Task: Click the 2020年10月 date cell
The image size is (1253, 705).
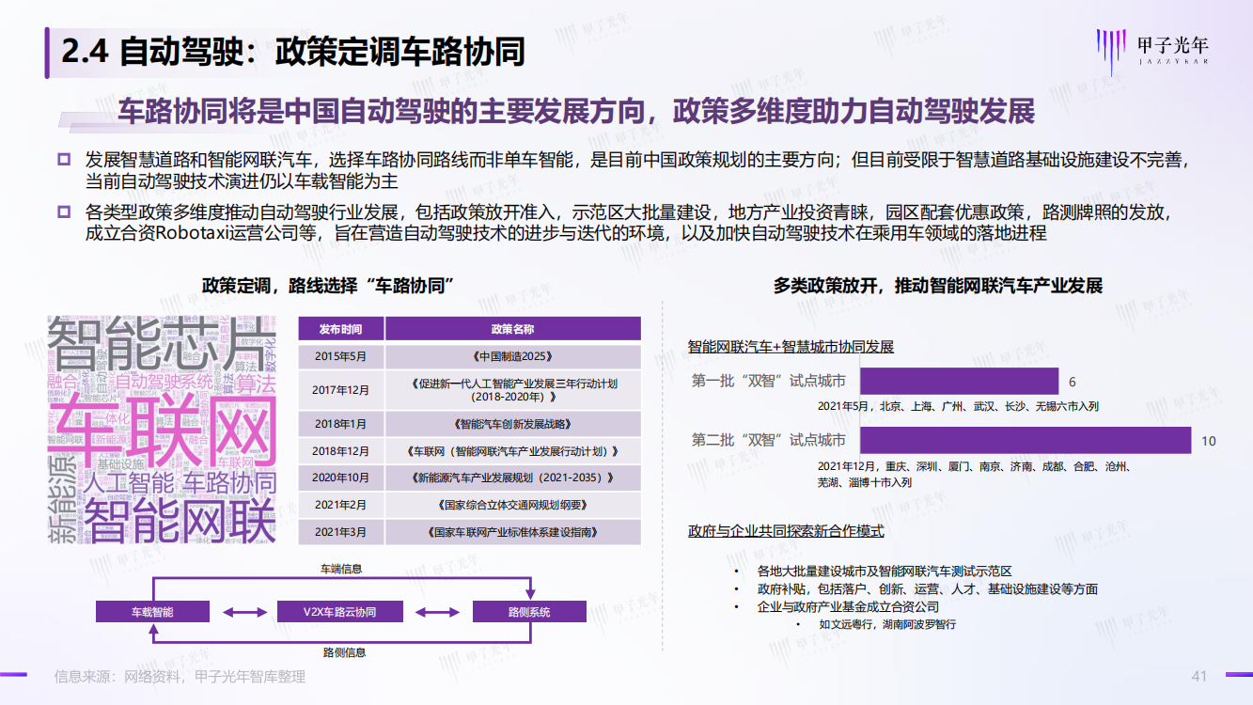Action: (339, 478)
